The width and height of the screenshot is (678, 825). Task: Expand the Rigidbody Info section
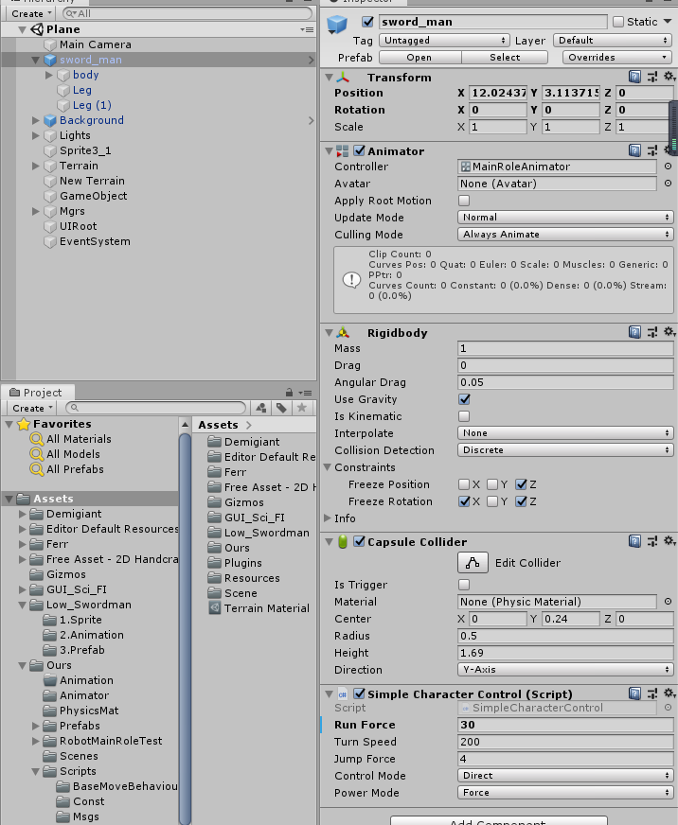tap(327, 518)
